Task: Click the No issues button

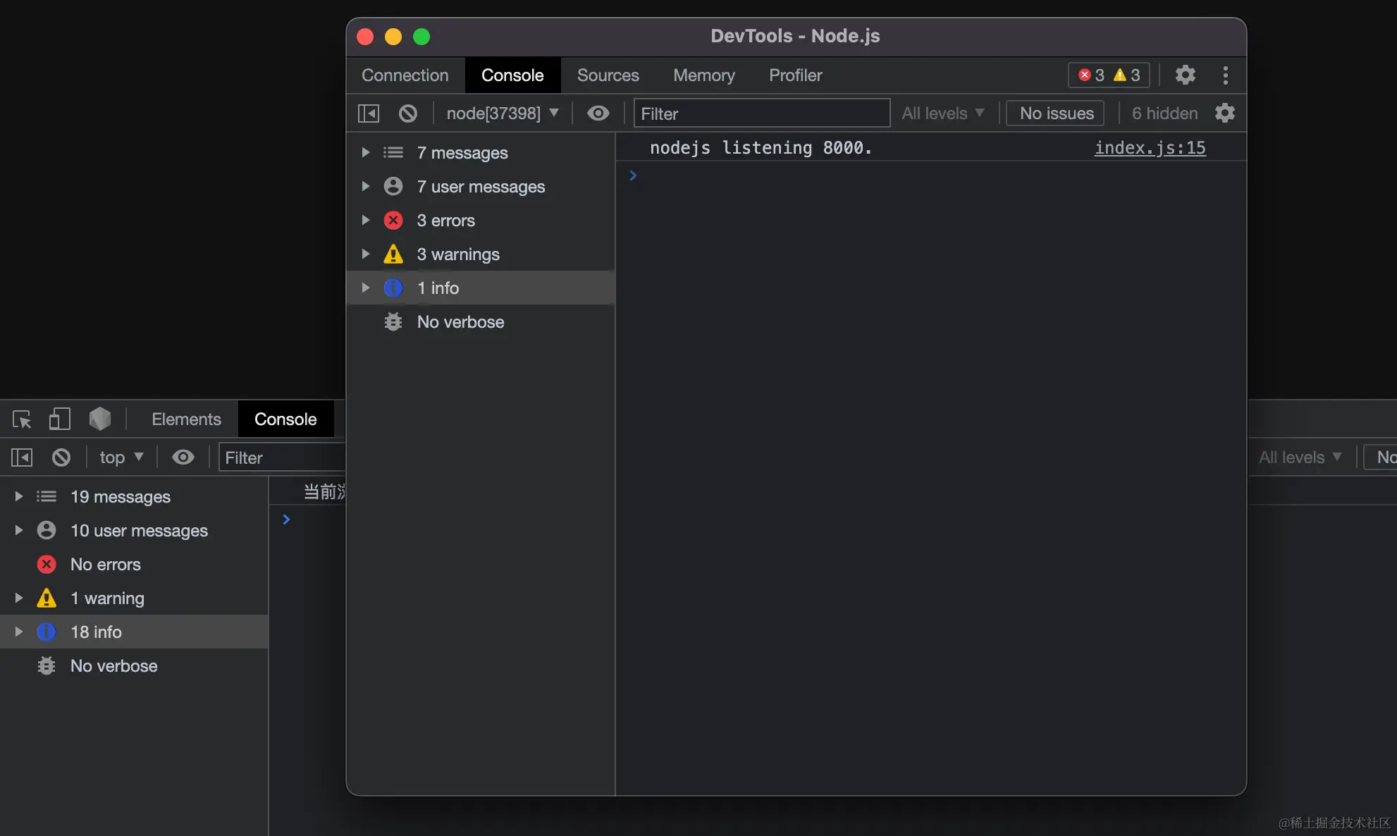Action: coord(1056,113)
